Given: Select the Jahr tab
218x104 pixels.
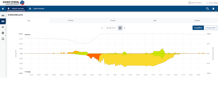Looking at the screenshot, I should (x=155, y=20).
